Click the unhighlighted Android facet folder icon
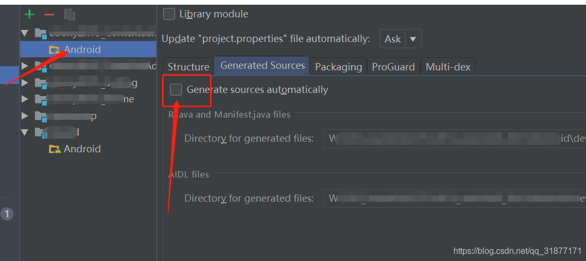Screen dimensions: 586x261 point(55,149)
